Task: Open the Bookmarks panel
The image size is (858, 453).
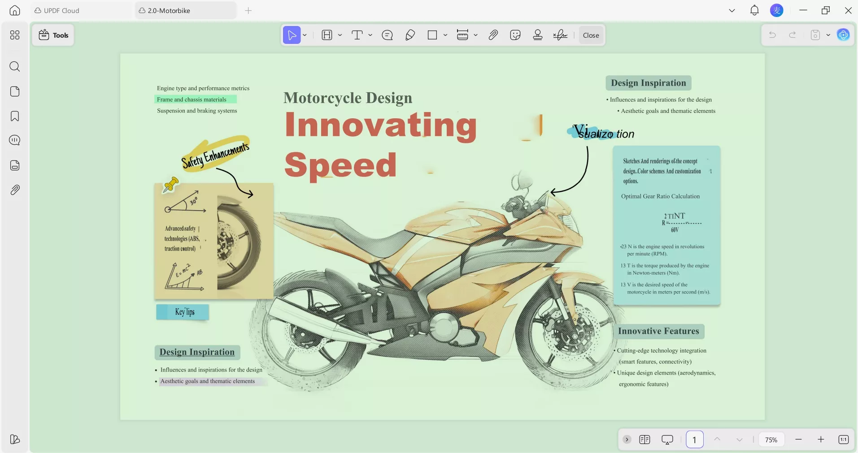Action: 15,116
